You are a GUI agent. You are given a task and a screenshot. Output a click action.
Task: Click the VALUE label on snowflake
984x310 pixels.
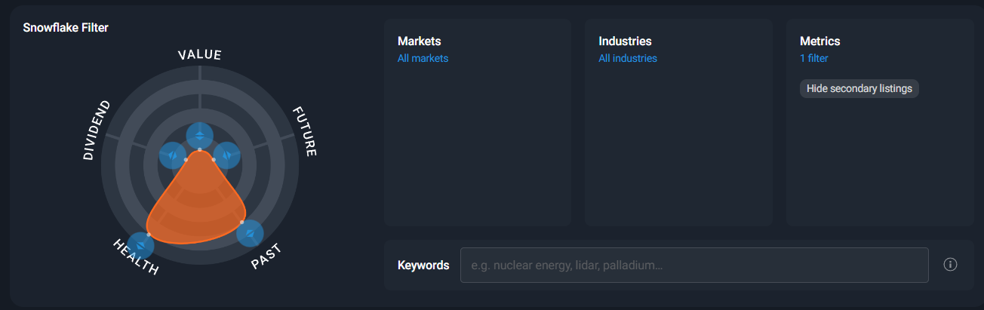point(199,55)
